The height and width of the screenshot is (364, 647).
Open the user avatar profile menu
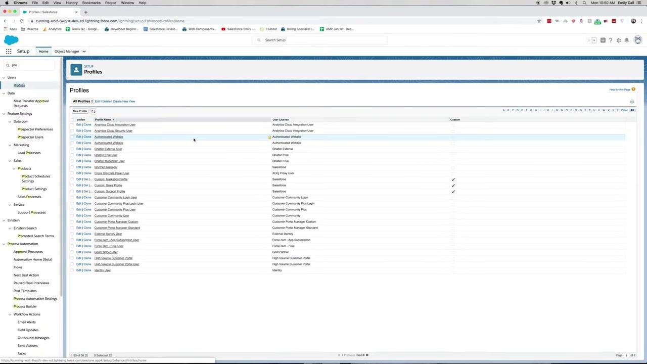(638, 40)
